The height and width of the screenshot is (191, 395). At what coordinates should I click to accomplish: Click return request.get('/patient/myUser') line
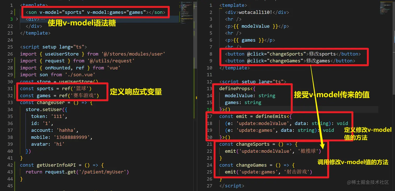point(77,172)
